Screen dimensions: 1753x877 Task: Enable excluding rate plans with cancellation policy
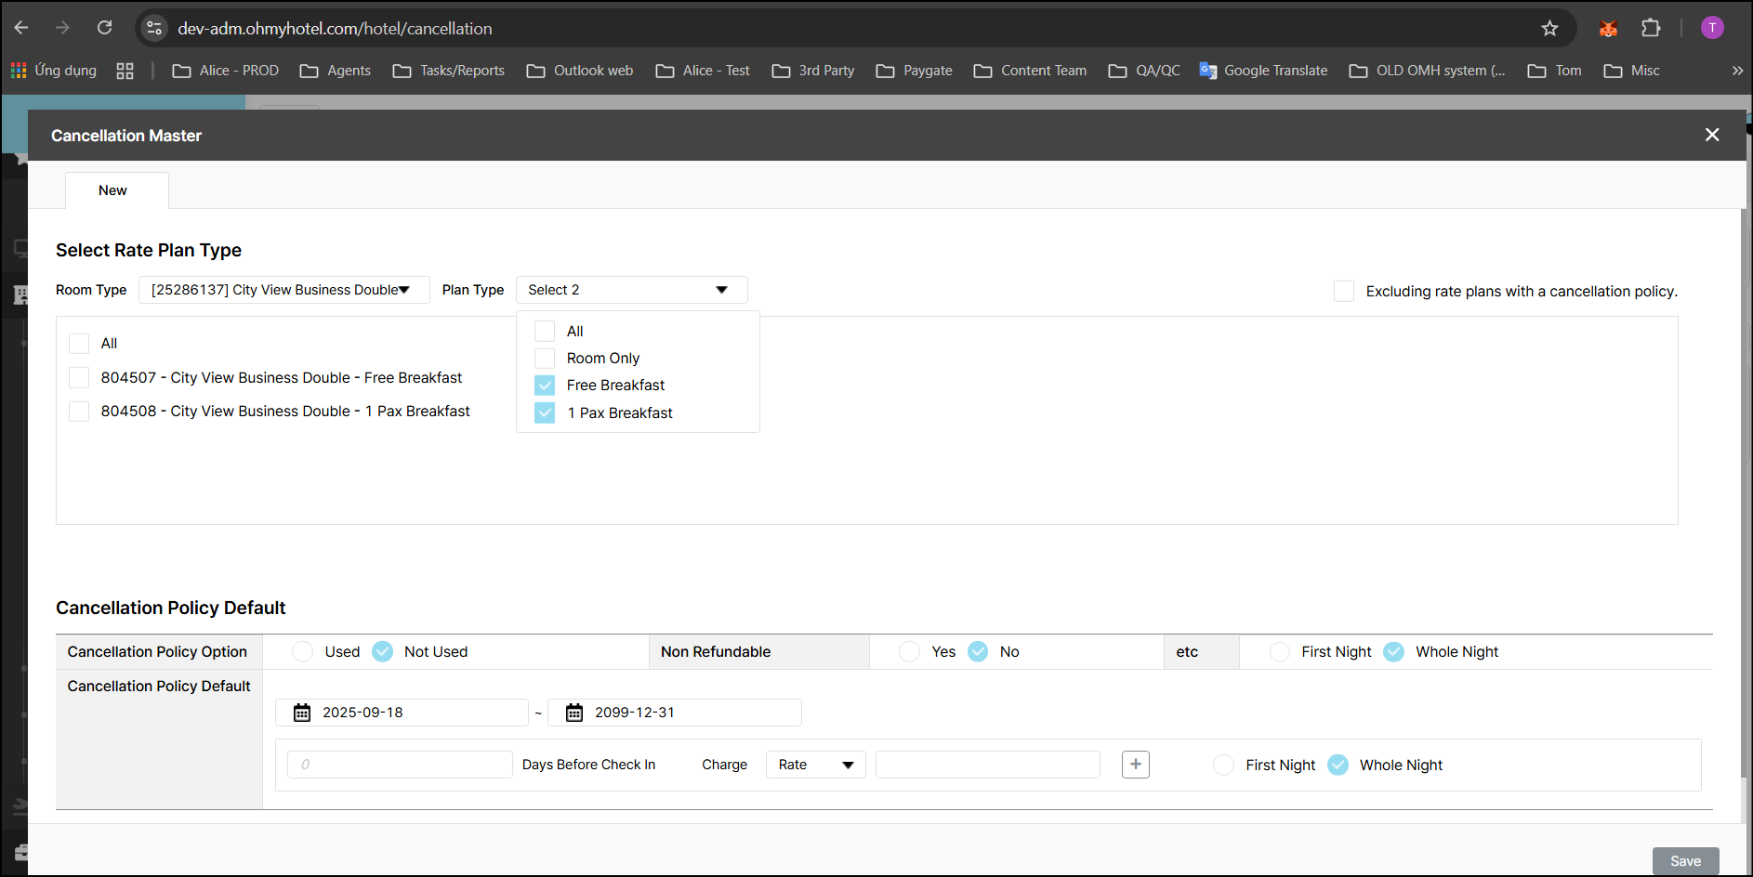click(x=1343, y=291)
